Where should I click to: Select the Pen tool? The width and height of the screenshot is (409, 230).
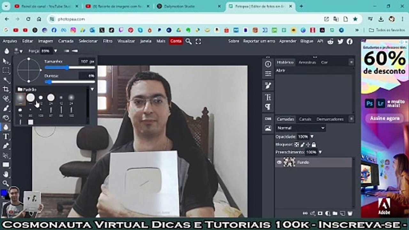(6, 146)
